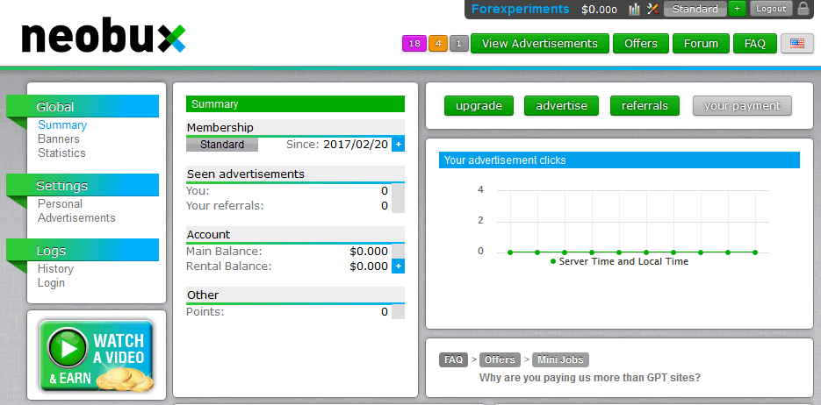
Task: Click the Watch a Video & Earn banner
Action: (x=97, y=355)
